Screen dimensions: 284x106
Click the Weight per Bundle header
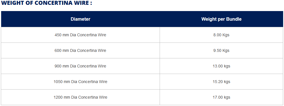[221, 19]
